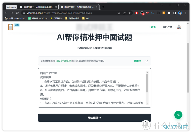Image resolution: width=192 pixels, height=133 pixels.
Task: Open a new tab with the plus button
Action: click(103, 7)
